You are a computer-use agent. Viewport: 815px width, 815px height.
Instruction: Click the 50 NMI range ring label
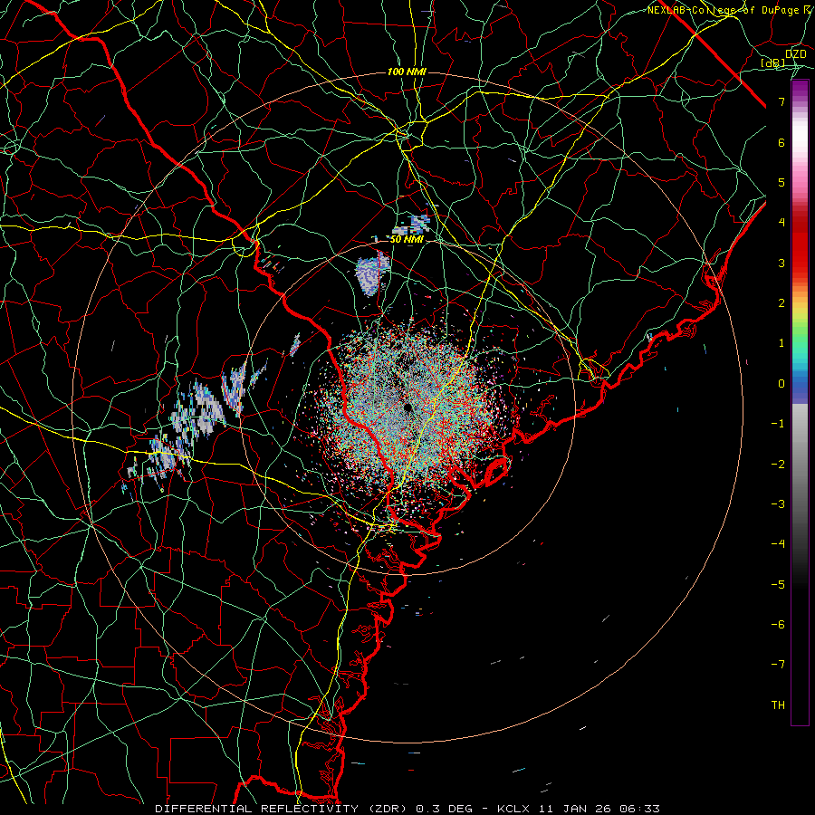click(x=407, y=240)
